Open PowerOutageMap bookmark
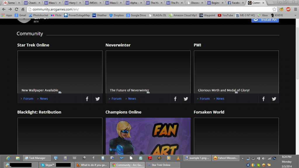Viewport: 299px width, 168px height. coord(77,15)
